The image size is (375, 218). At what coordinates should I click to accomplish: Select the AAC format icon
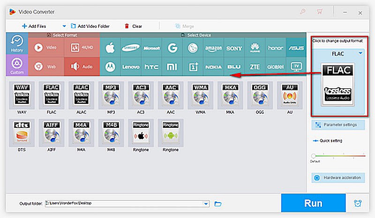(171, 95)
